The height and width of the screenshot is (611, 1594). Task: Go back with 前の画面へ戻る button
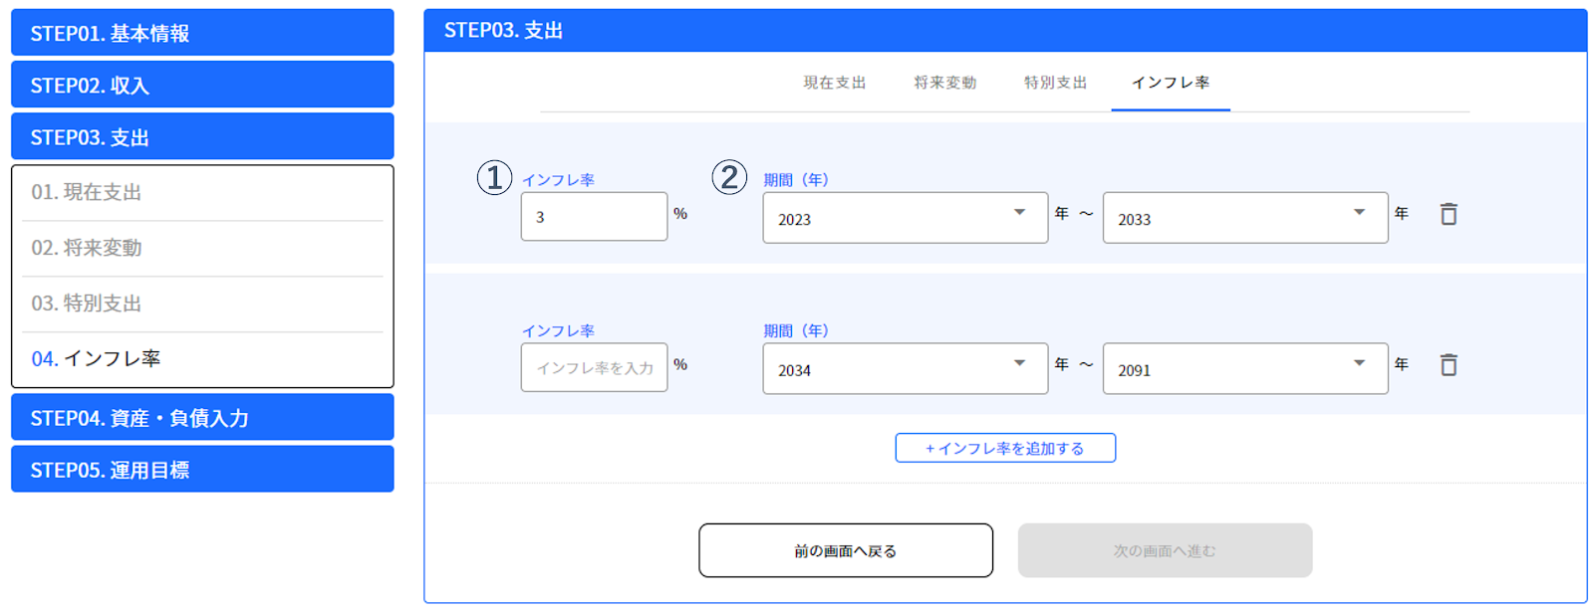(846, 550)
